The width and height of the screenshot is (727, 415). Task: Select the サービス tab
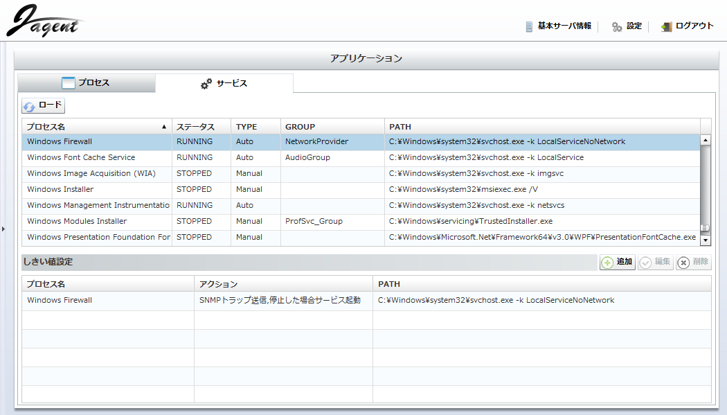pos(224,83)
